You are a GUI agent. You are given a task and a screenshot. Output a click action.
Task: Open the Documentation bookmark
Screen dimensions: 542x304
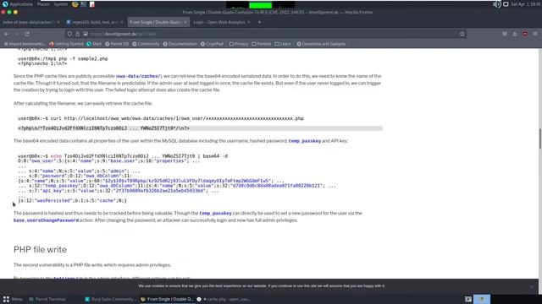tap(180, 44)
